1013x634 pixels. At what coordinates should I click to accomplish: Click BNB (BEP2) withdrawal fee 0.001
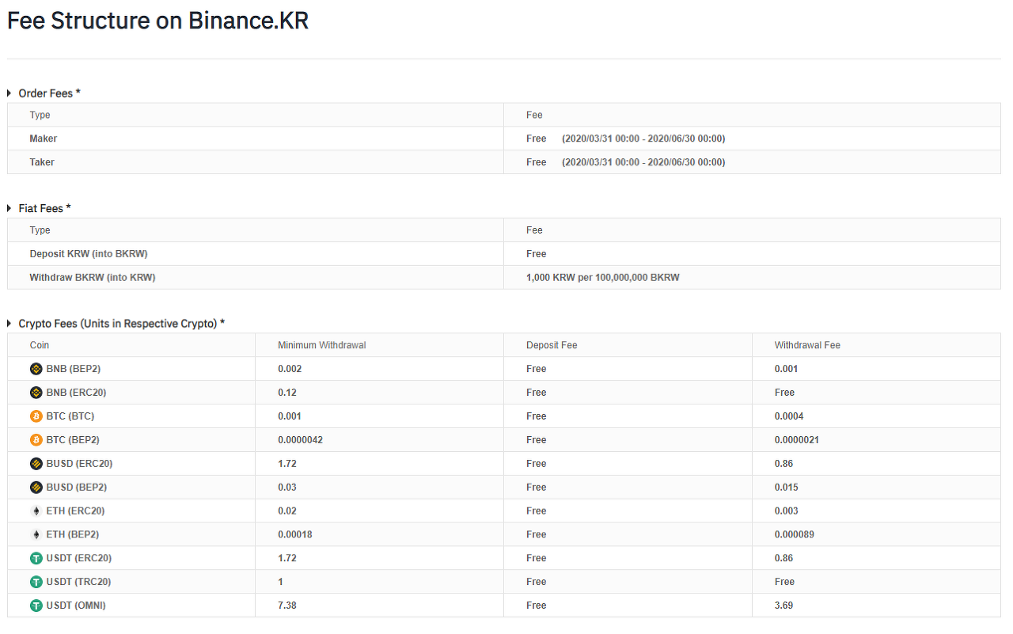point(787,369)
